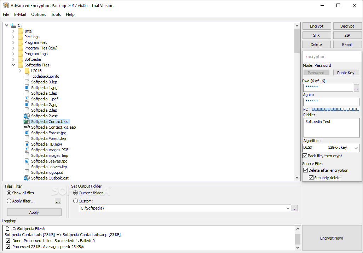Click the checkbox beside Processed 23 KB
This screenshot has height=253, width=363.
tap(8, 247)
